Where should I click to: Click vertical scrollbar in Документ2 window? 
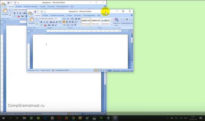click(132, 48)
